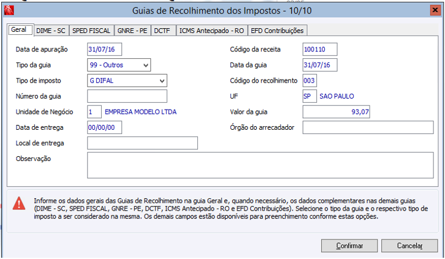
Task: Select the Valor da guia field
Action: click(x=336, y=112)
